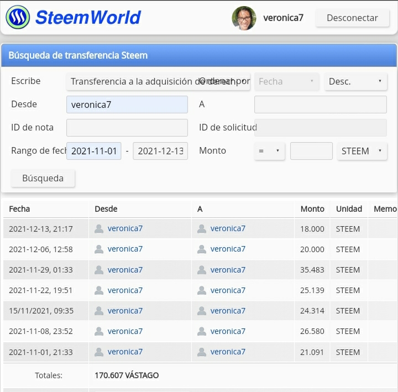
Task: Click sender user icon in 2021-11-08 row
Action: [x=99, y=331]
